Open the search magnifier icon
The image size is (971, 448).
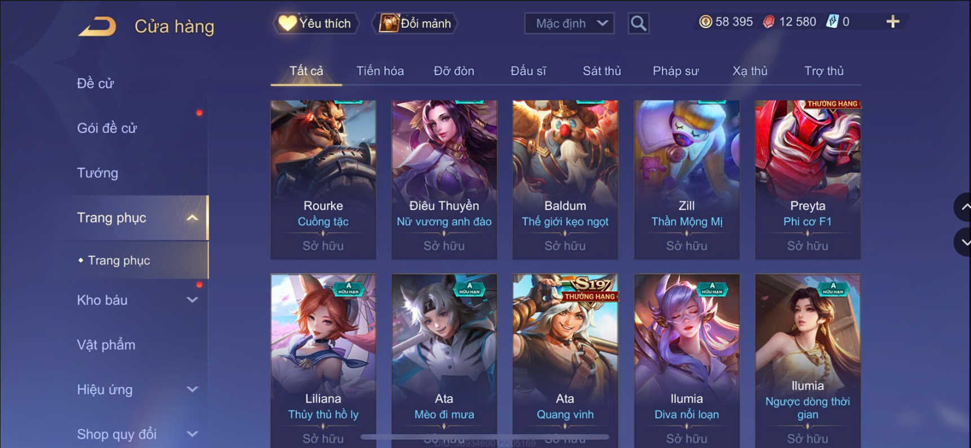pos(638,24)
